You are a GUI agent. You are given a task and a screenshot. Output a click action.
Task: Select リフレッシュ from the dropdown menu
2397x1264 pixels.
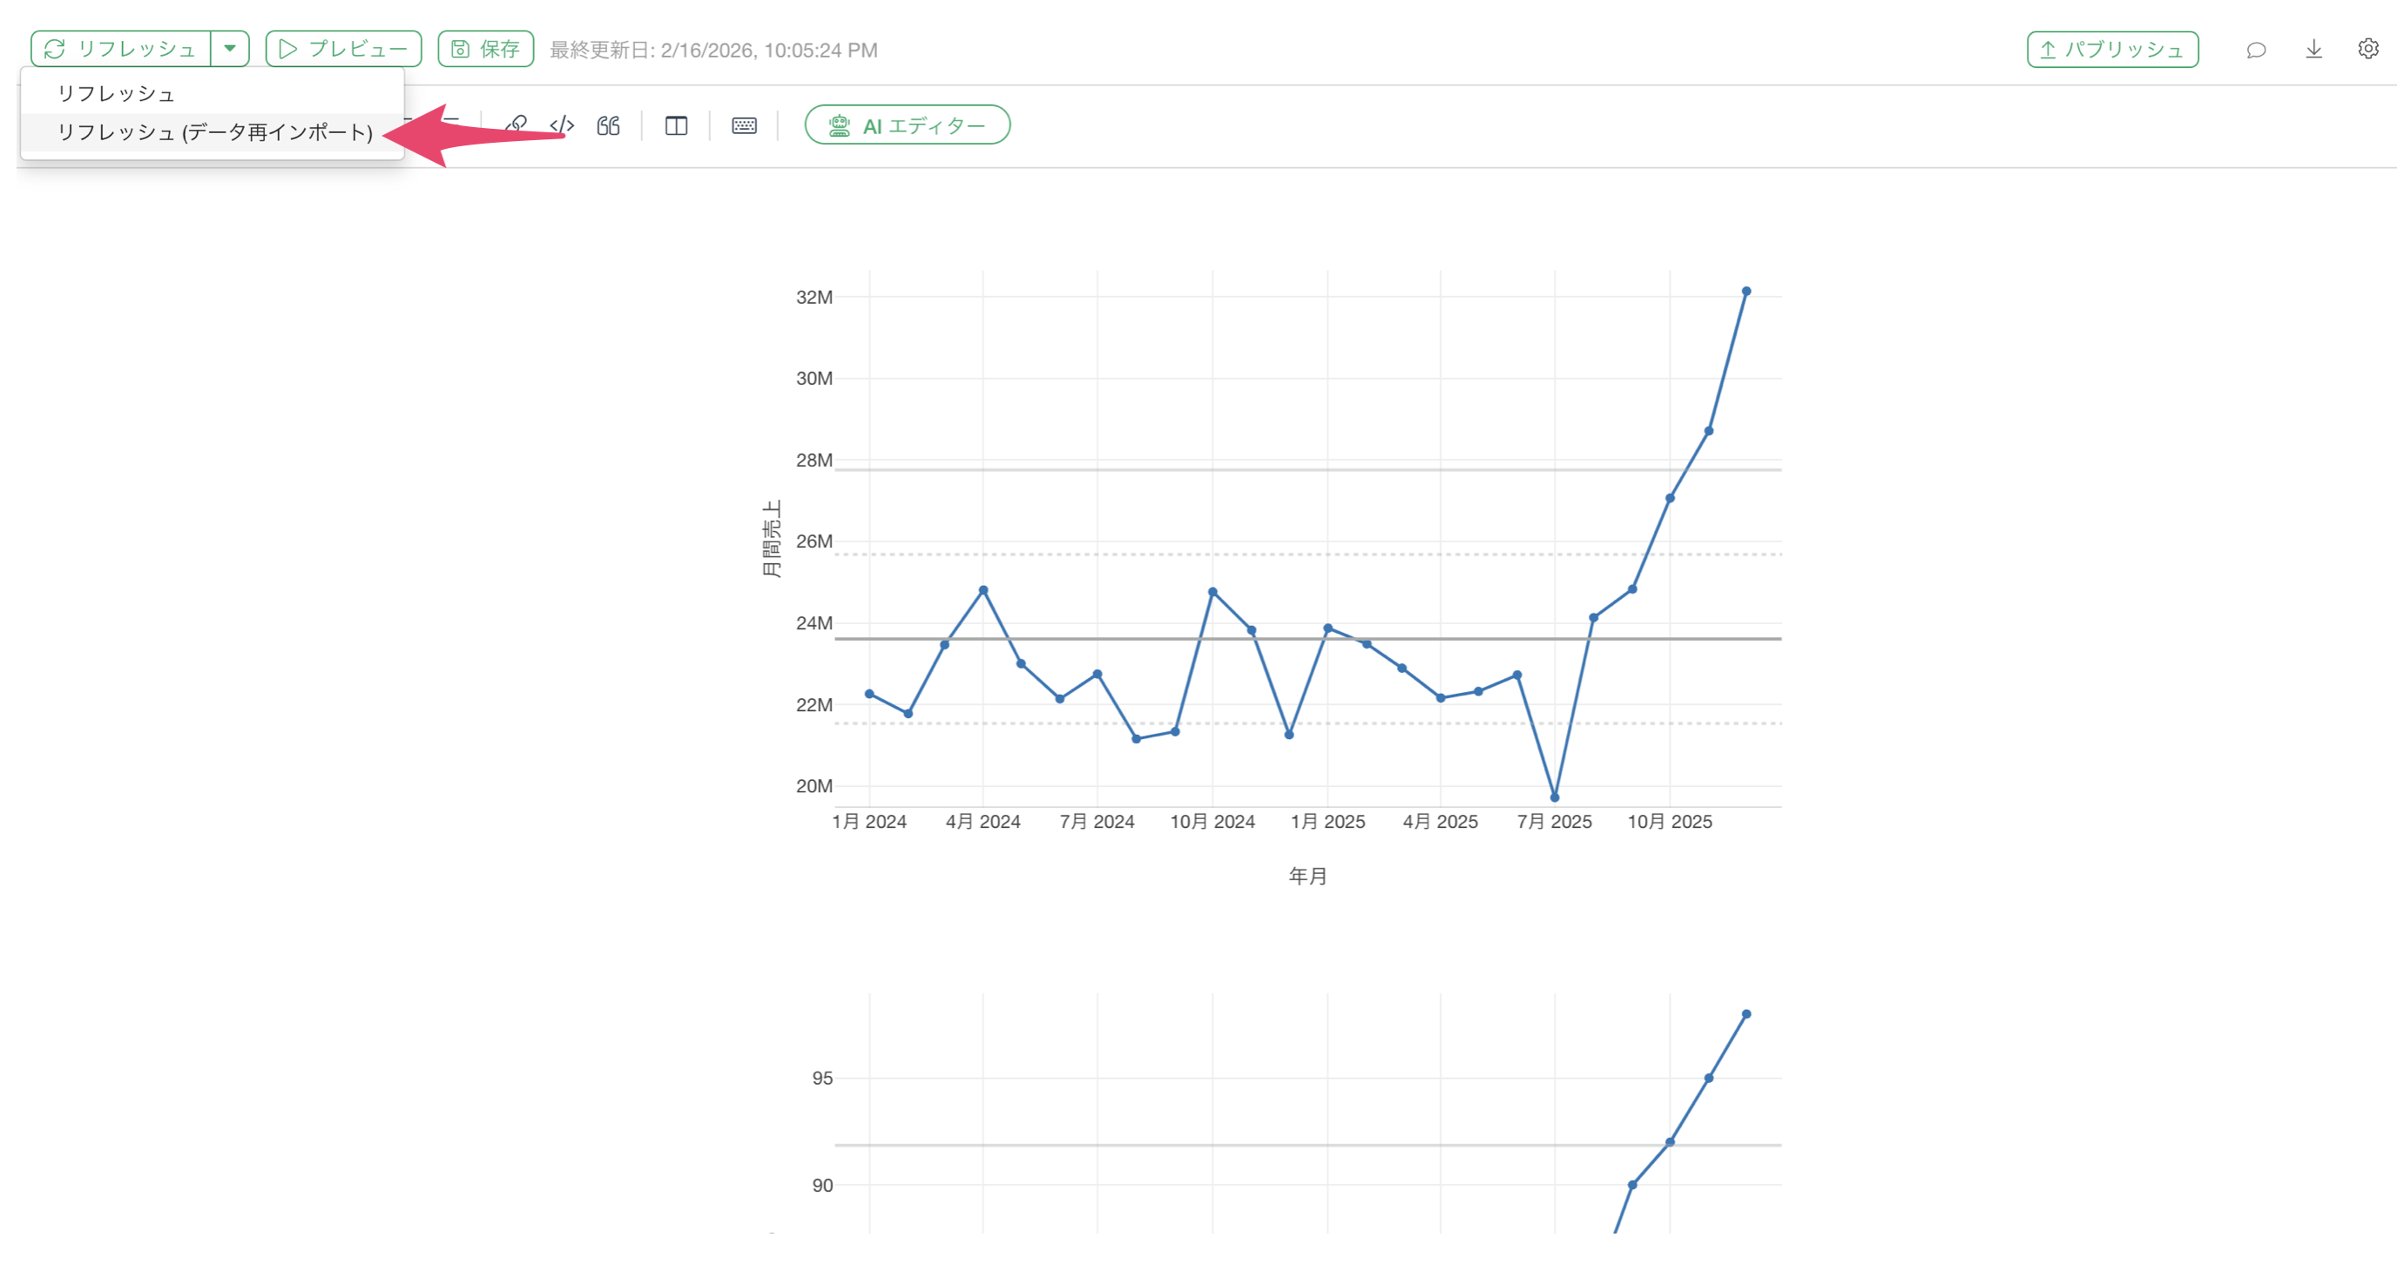pos(117,94)
